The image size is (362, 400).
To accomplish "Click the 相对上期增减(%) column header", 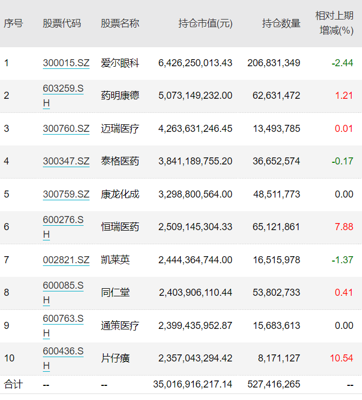I will point(334,23).
